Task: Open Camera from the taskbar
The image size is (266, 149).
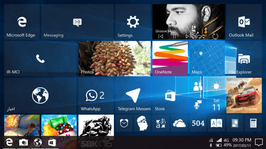Action: click(x=24, y=142)
